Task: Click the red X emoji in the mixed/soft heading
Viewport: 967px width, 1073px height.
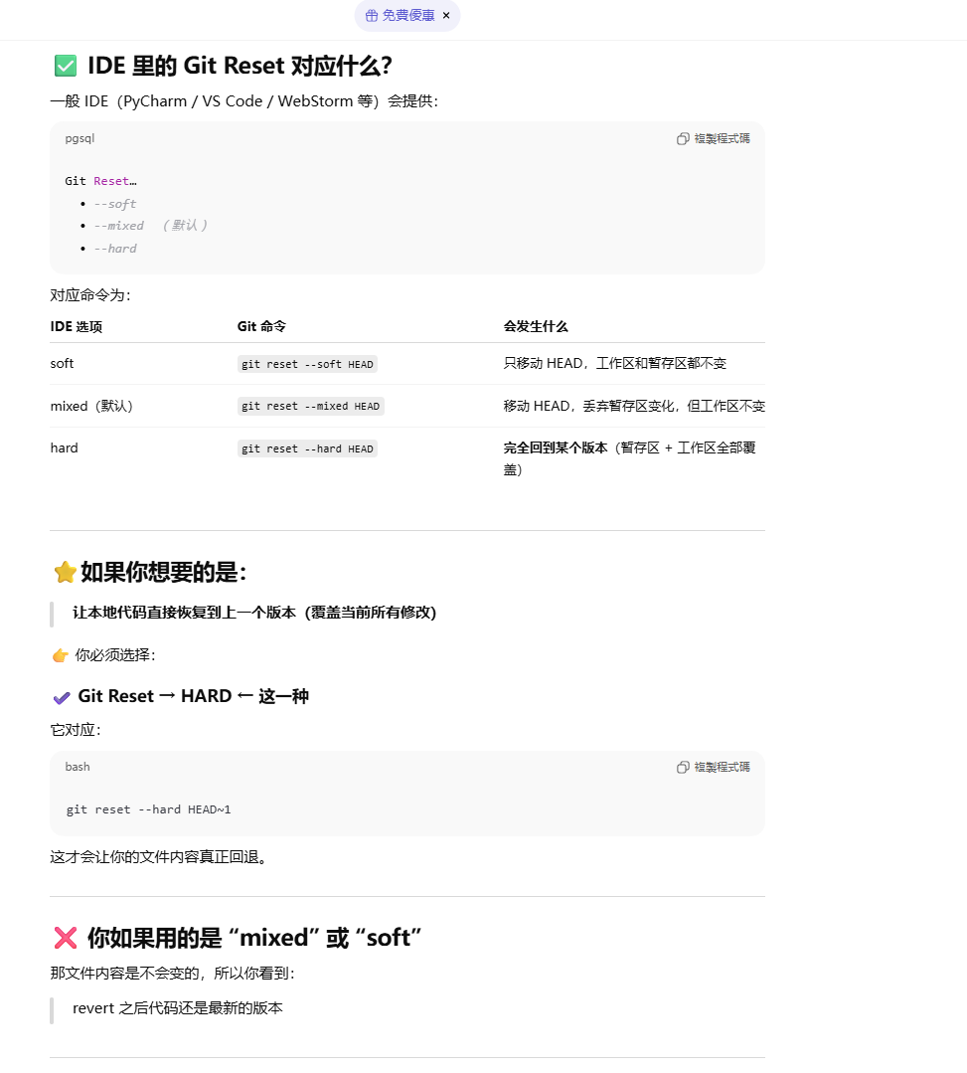Action: pyautogui.click(x=66, y=938)
